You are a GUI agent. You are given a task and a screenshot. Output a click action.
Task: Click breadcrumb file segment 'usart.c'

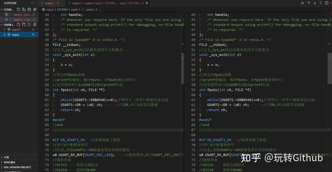tap(90, 10)
